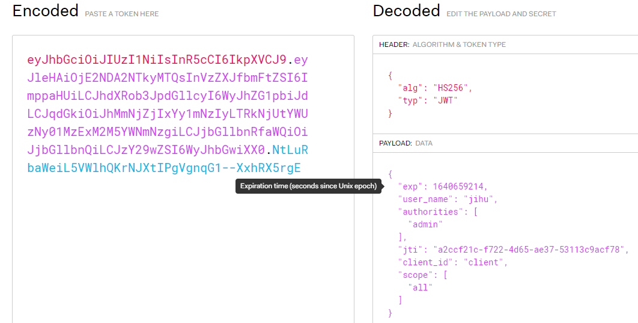Click the "client_id": "client" line
Image resolution: width=638 pixels, height=323 pixels.
pos(453,262)
